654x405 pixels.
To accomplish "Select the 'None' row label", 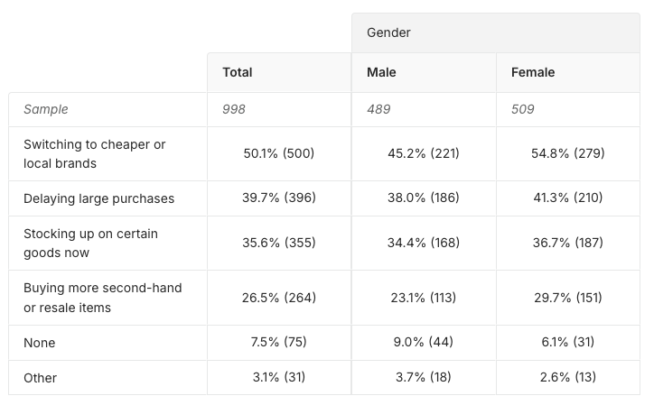I will (40, 343).
